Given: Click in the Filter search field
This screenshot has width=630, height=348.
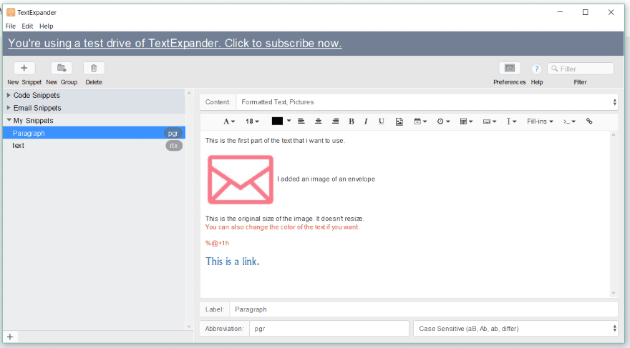Looking at the screenshot, I should tap(581, 69).
